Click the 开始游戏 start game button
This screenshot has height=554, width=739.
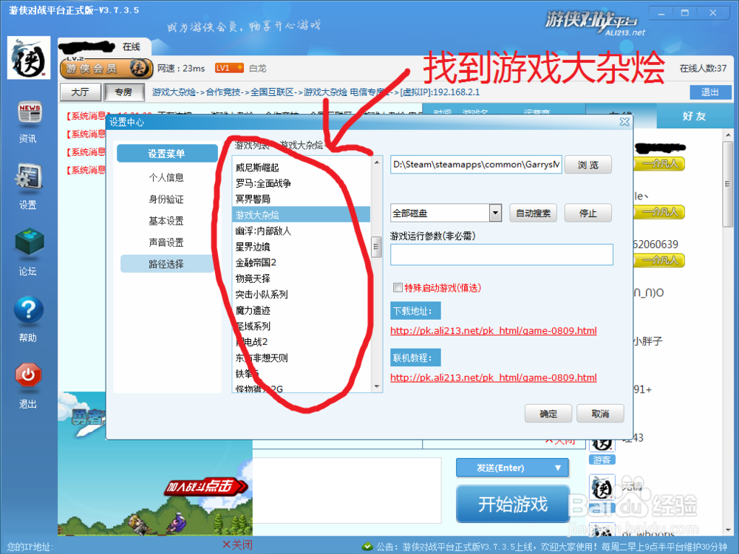(x=512, y=504)
